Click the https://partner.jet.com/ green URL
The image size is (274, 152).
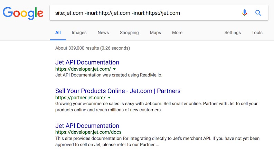pos(81,98)
